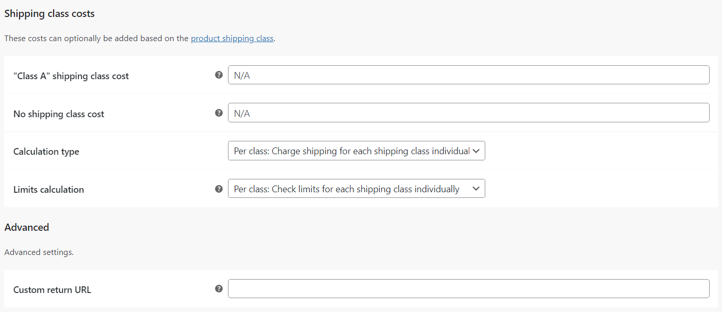722x312 pixels.
Task: Click the Calculation type label
Action: pos(46,152)
